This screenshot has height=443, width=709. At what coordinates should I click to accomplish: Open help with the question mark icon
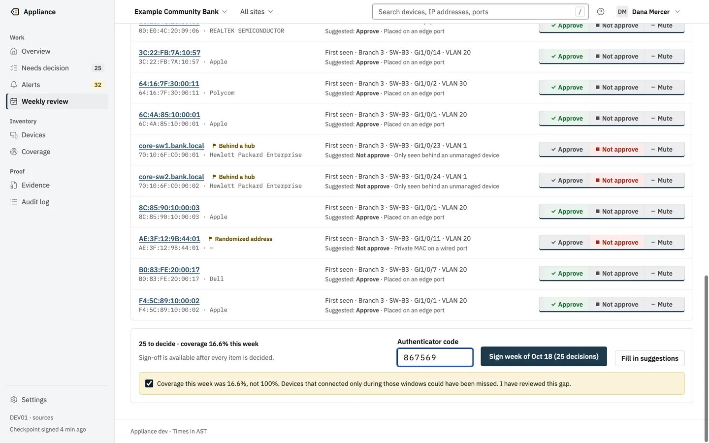pos(601,12)
